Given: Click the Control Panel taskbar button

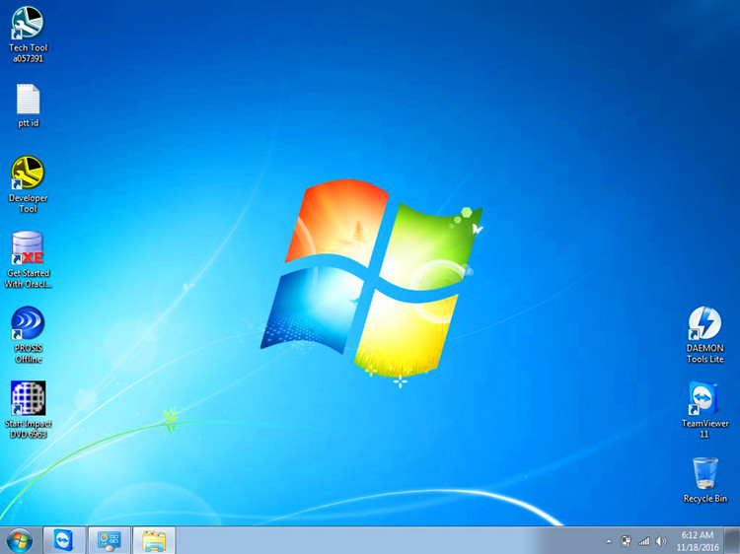Looking at the screenshot, I should point(109,540).
